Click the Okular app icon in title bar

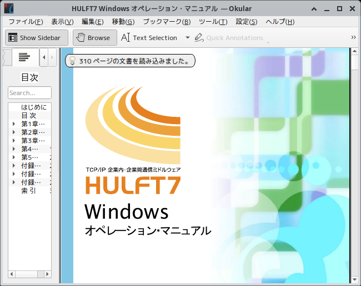click(9, 8)
